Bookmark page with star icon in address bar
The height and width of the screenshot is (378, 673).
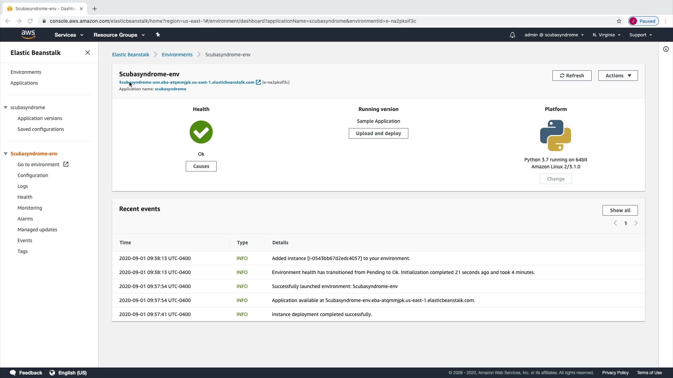pyautogui.click(x=619, y=21)
